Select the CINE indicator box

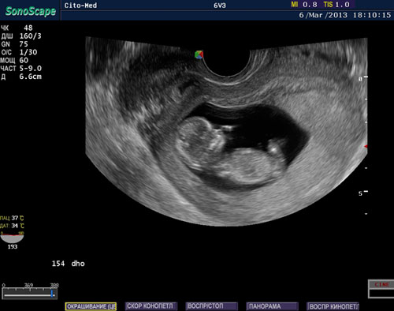[381, 289]
